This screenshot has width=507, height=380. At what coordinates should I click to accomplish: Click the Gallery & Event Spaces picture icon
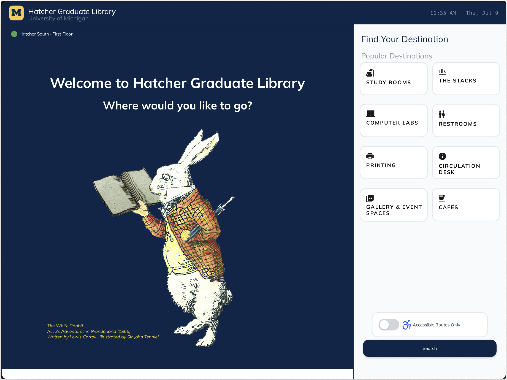370,198
